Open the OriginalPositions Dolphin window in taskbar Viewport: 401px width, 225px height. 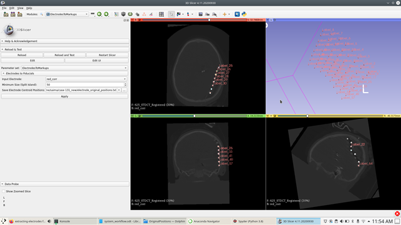coord(164,221)
